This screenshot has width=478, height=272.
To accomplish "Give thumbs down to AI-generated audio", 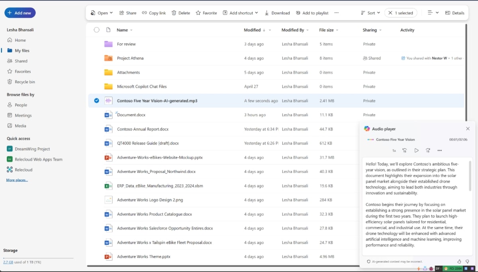I will (467, 262).
